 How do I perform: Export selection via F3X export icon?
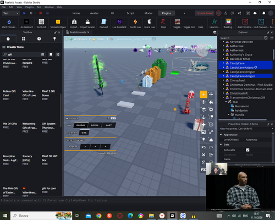coord(211,155)
